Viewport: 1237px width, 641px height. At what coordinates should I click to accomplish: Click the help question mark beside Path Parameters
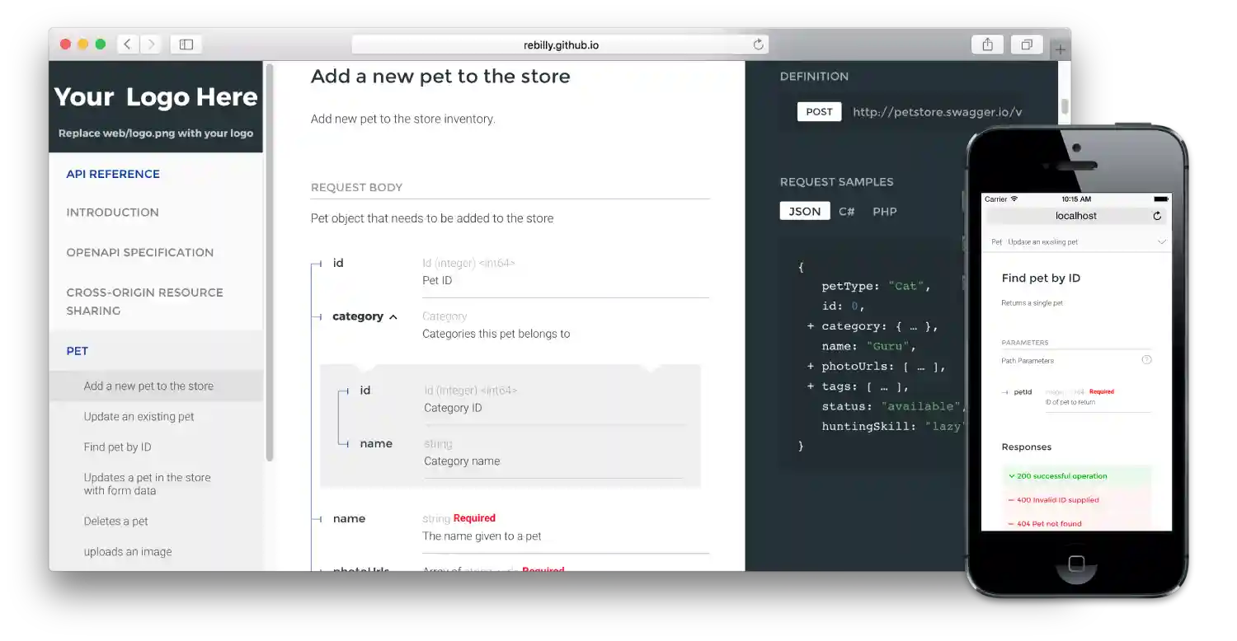(x=1146, y=359)
